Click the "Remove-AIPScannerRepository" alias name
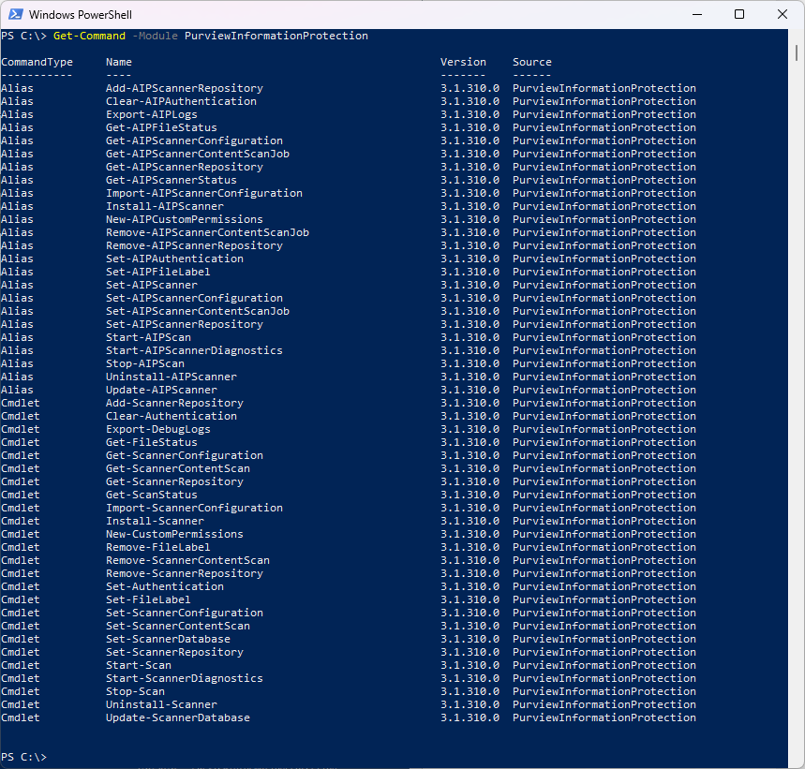 tap(194, 245)
